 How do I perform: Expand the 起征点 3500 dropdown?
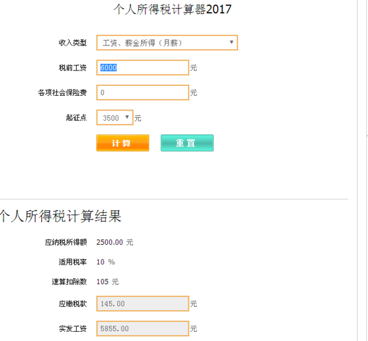coord(115,117)
